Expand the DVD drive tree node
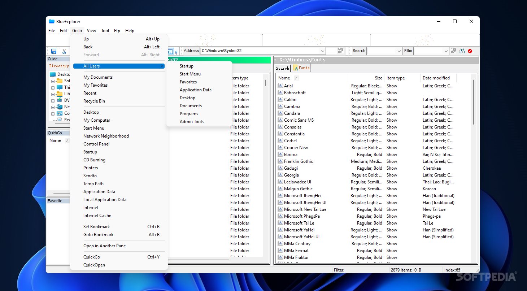Screen dimensions: 527x291 (53, 100)
